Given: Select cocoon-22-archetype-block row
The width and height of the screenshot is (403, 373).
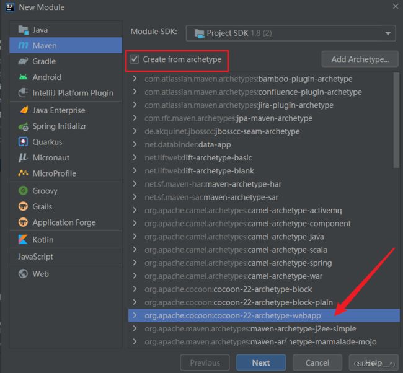Looking at the screenshot, I should [260, 289].
